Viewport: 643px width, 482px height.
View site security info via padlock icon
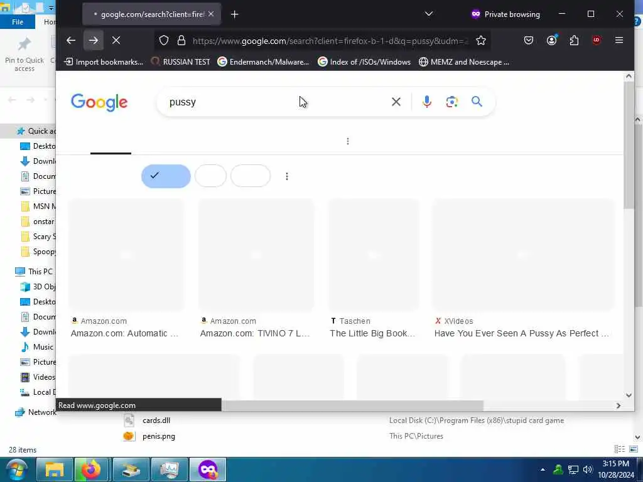(181, 40)
